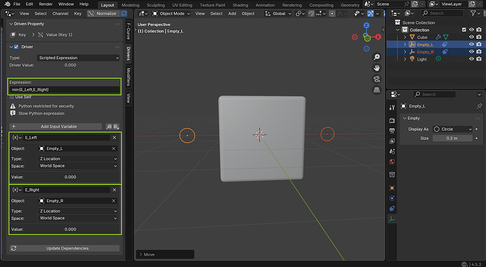Adjust the empty Size 0.2 m field
Screen dimensions: 486x267
pyautogui.click(x=452, y=138)
